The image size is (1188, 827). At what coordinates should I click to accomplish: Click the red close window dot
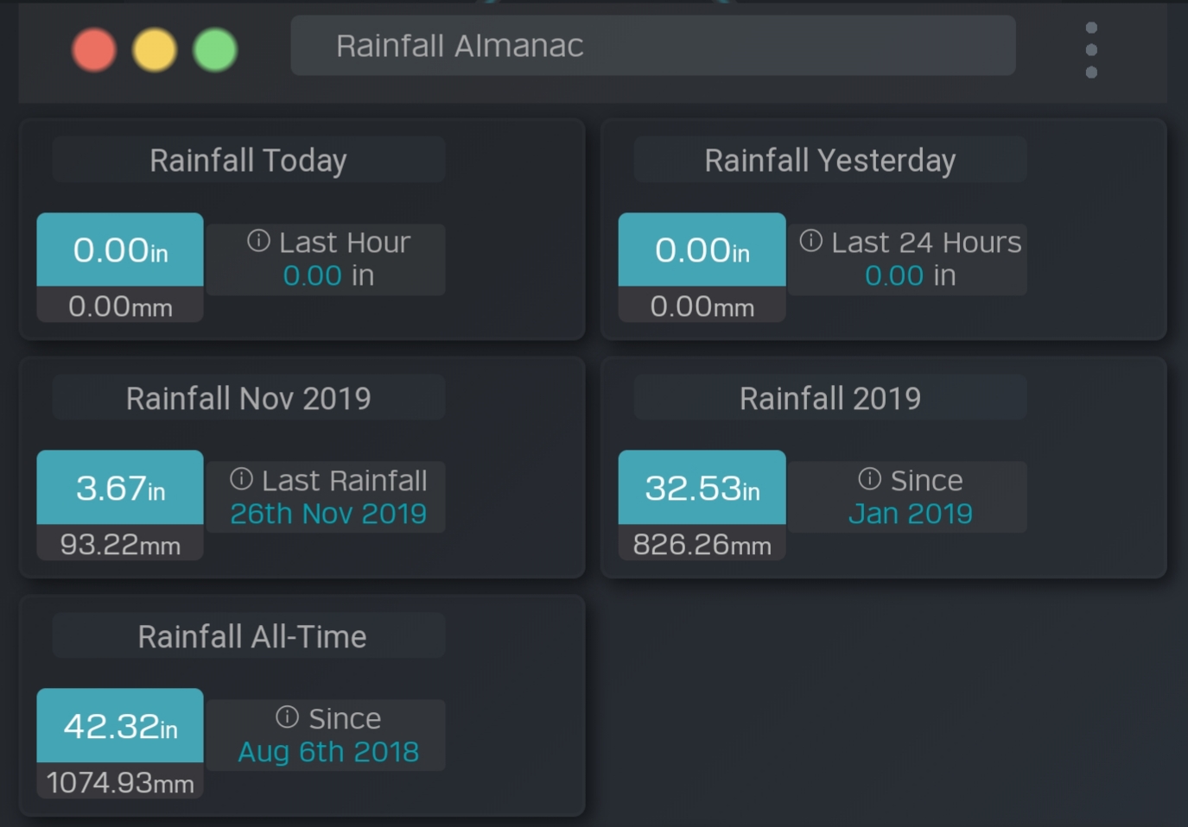[94, 50]
